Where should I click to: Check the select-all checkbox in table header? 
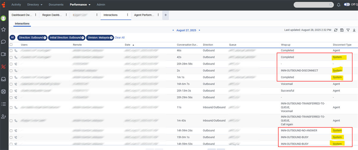(11, 45)
